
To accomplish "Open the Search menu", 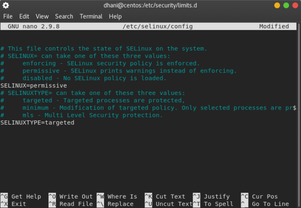I will tap(64, 16).
